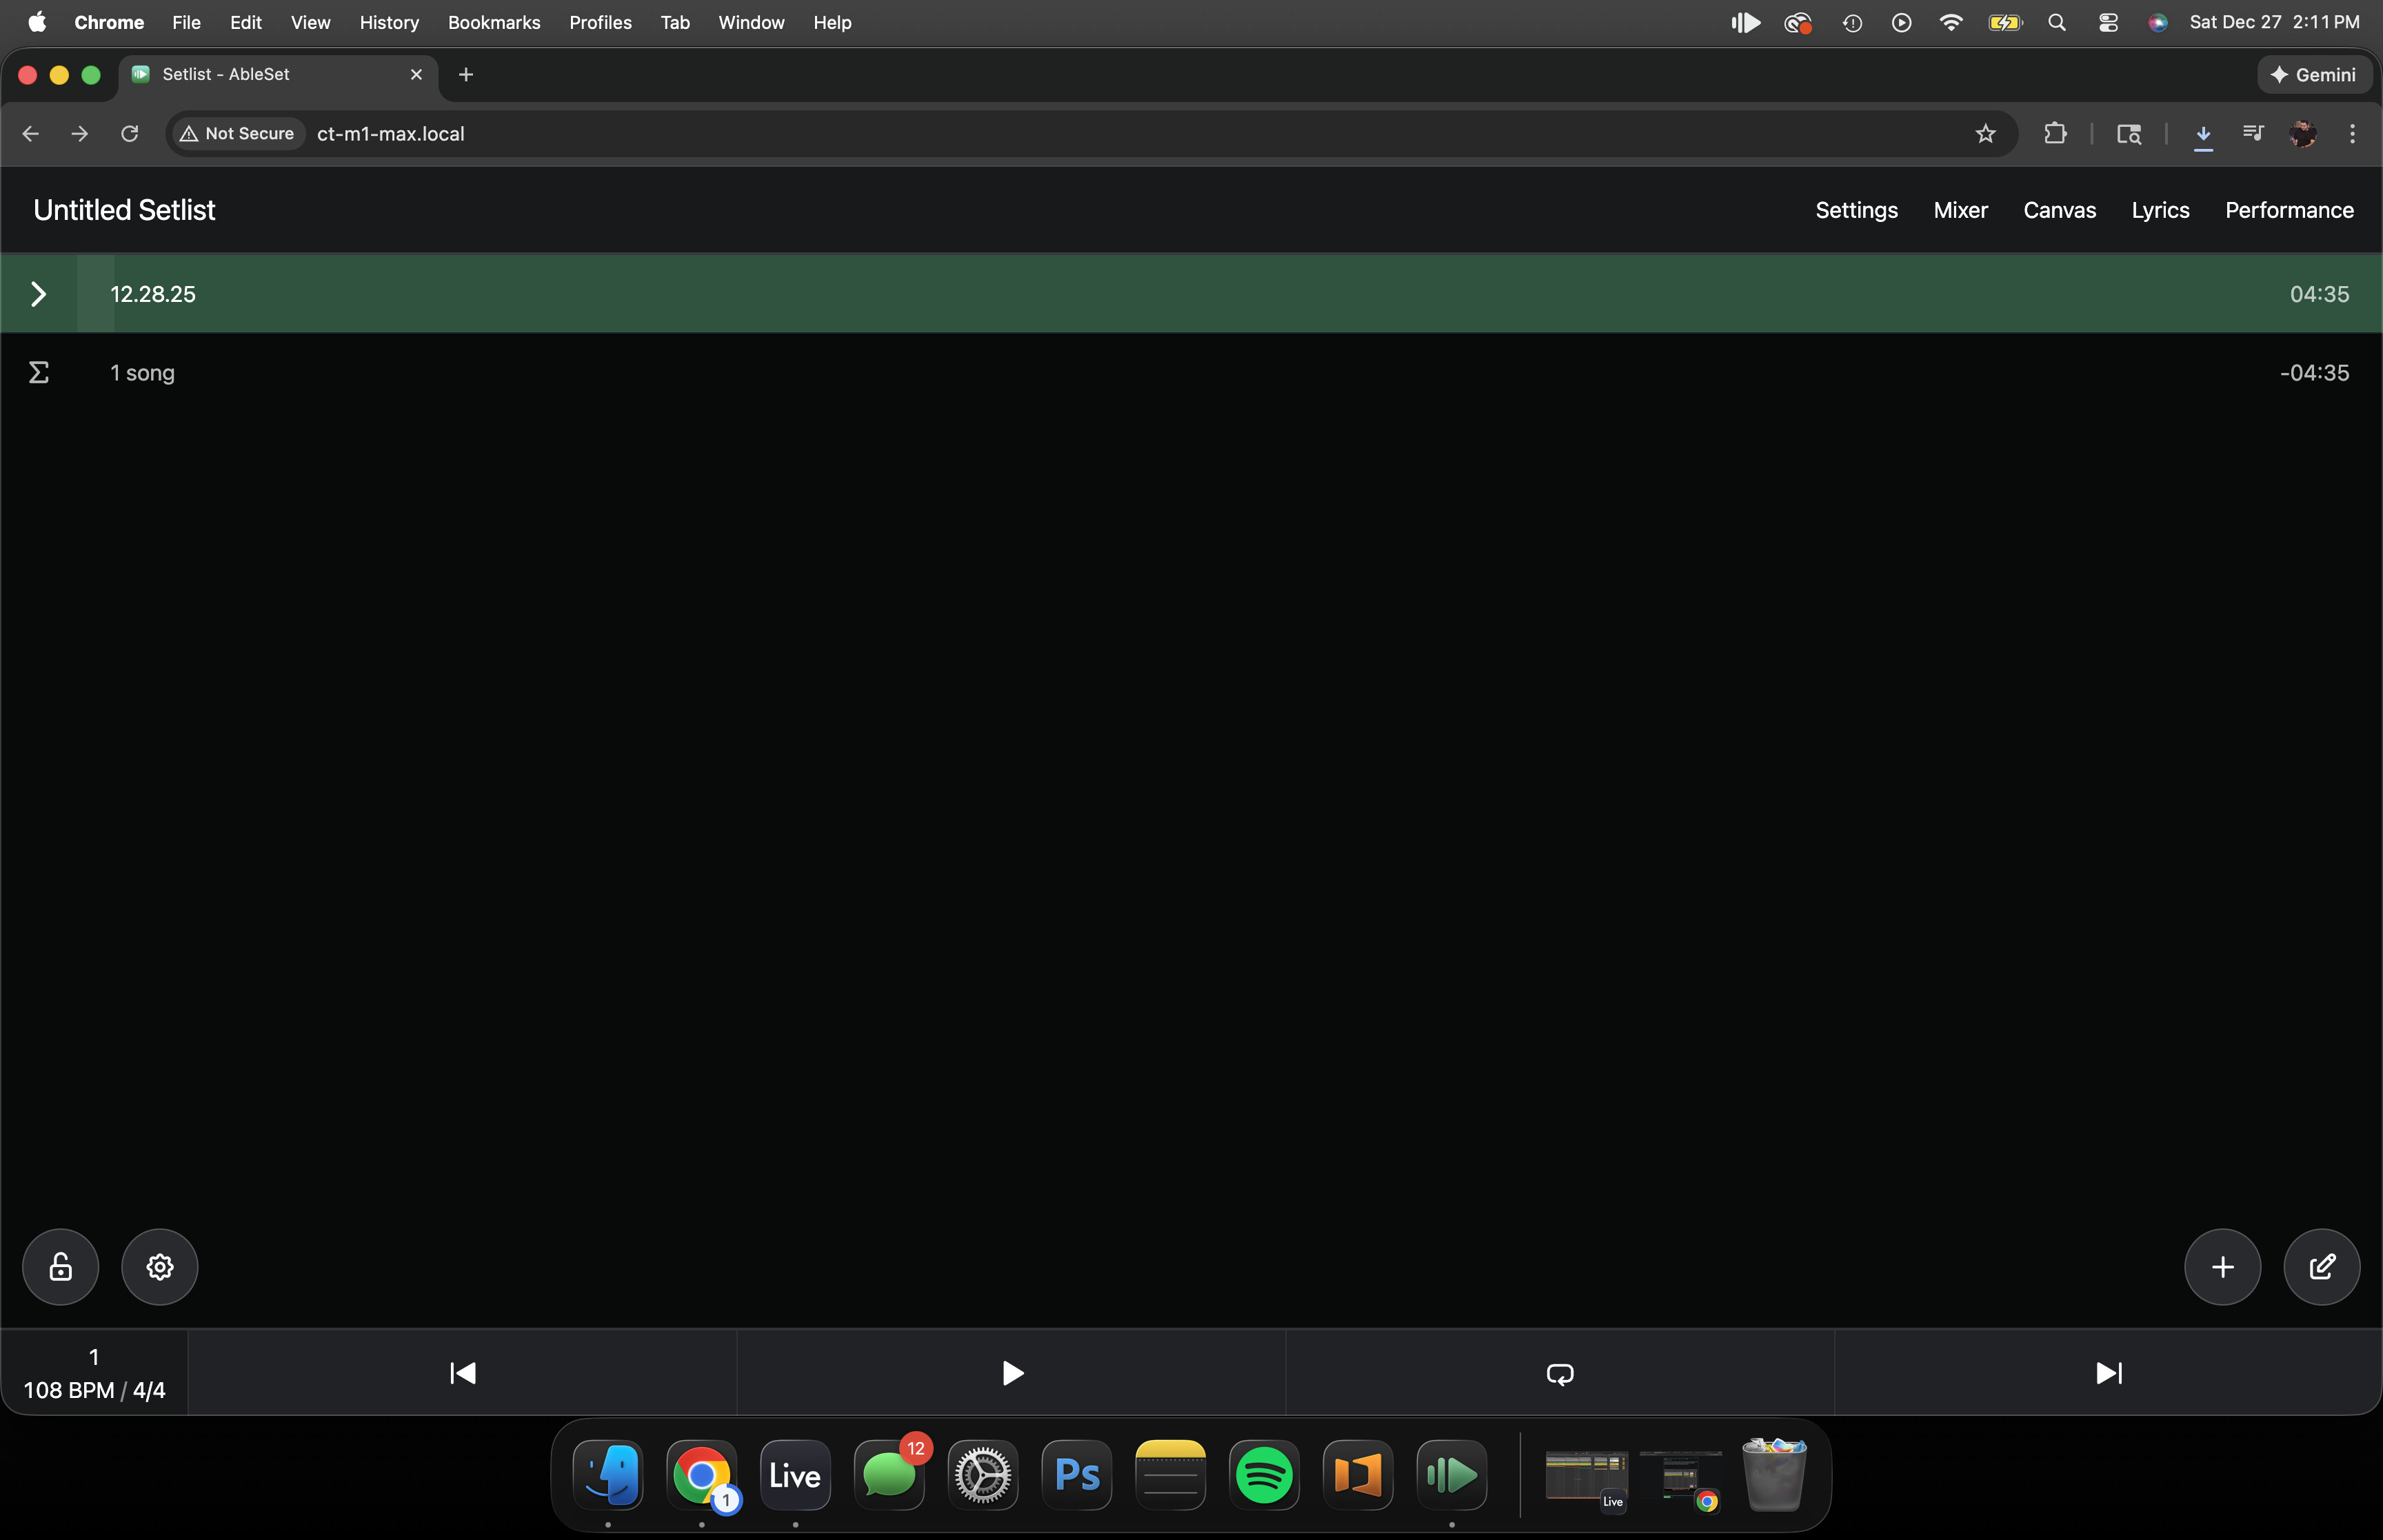Switch to the Lyrics view
The height and width of the screenshot is (1540, 2383).
click(2160, 210)
